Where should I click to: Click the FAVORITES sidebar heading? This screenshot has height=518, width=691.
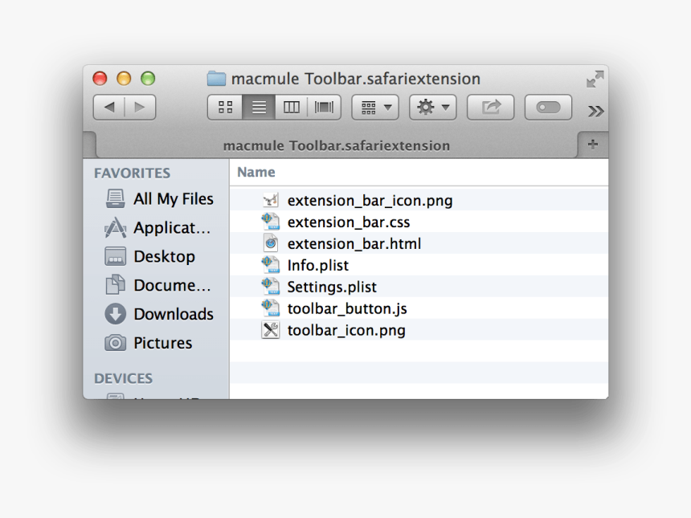coord(133,173)
